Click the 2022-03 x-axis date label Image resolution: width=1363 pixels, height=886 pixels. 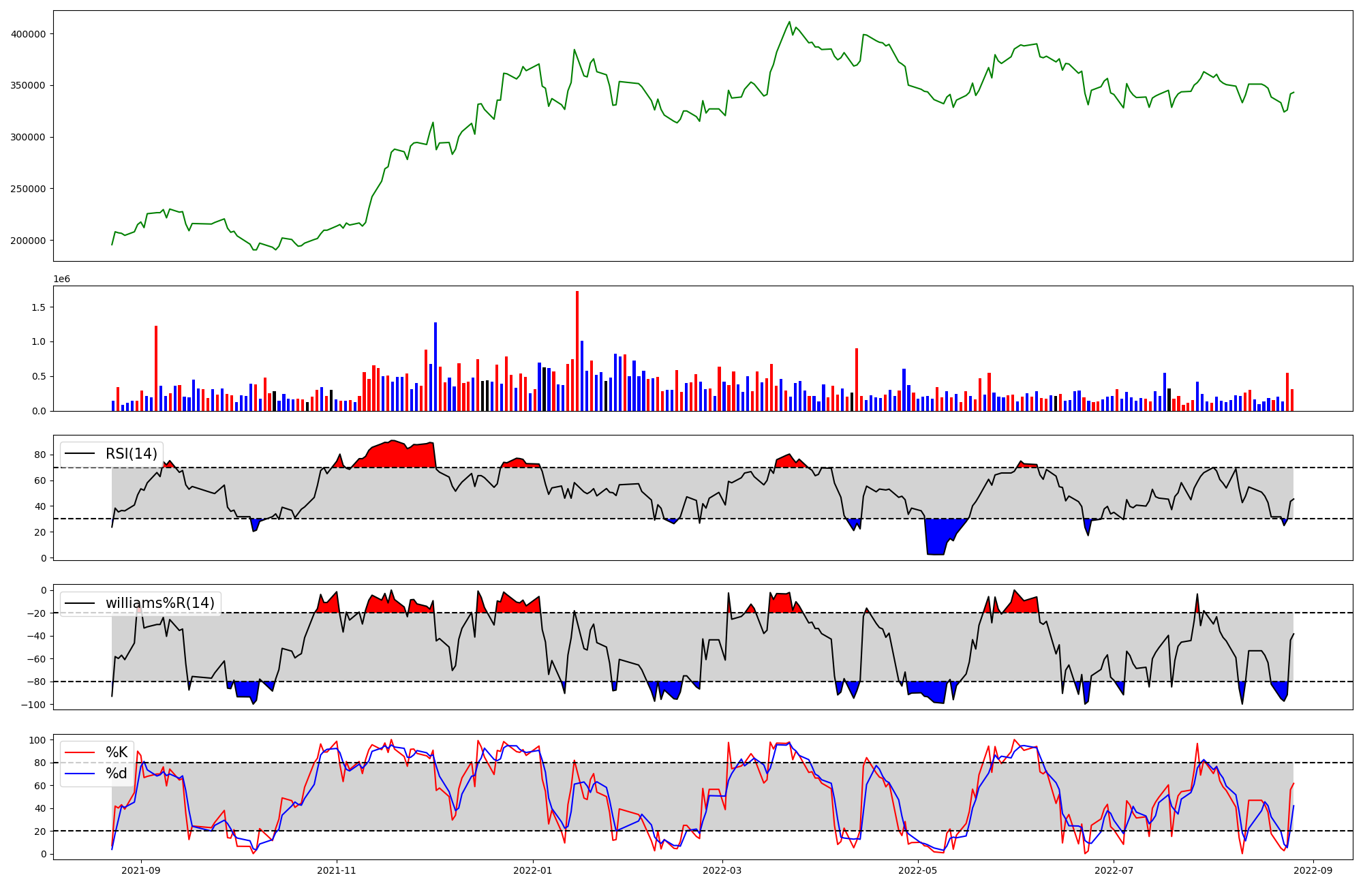tap(722, 870)
